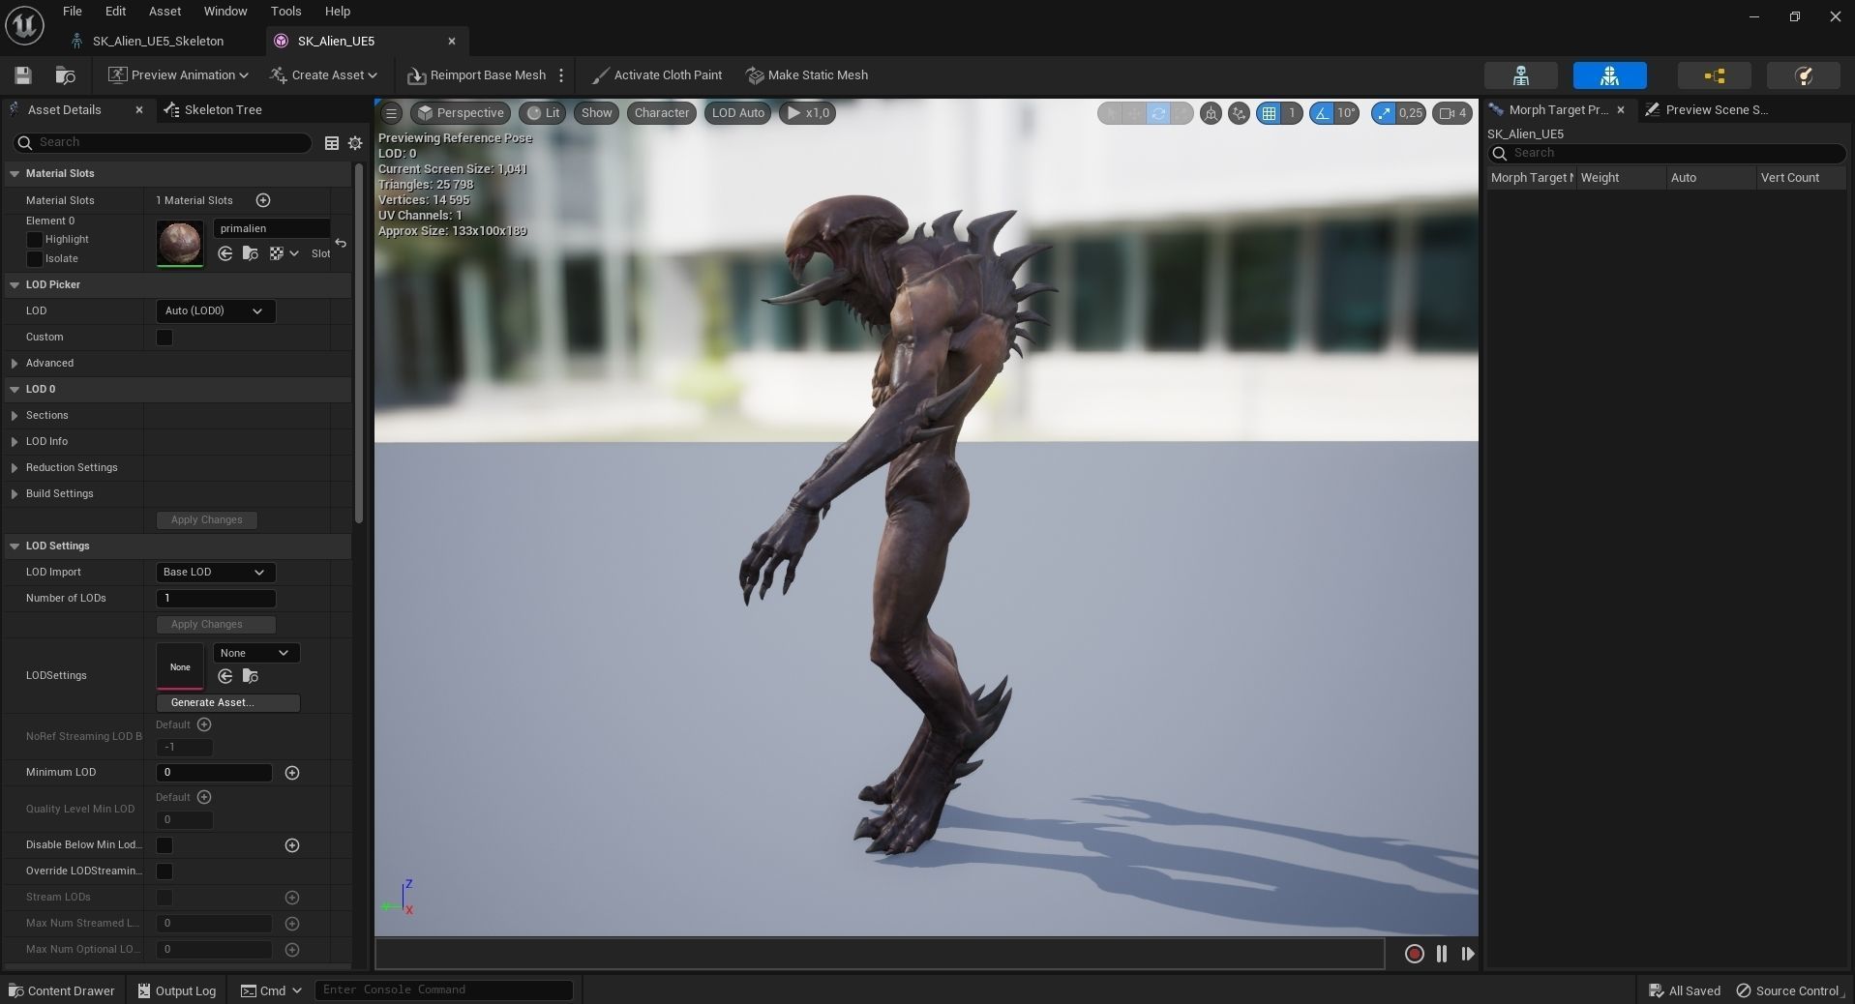Open the LOD Import Base LOD dropdown
This screenshot has height=1004, width=1855.
click(215, 573)
